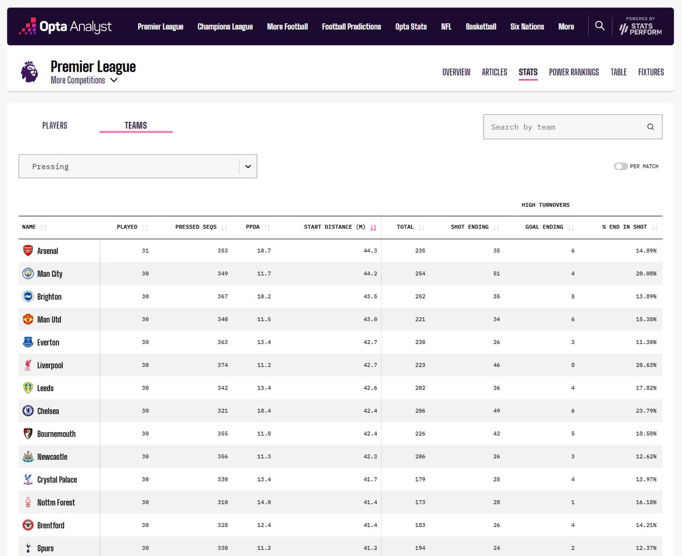Sort by Shot Ending column arrows

click(x=496, y=227)
